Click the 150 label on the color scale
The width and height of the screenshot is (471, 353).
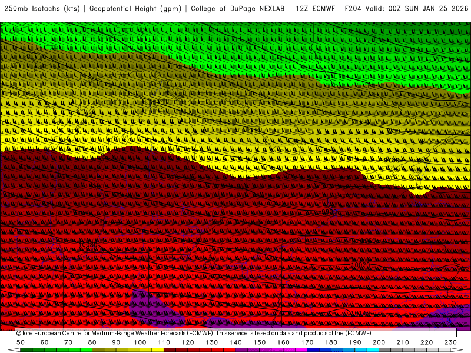point(259,342)
